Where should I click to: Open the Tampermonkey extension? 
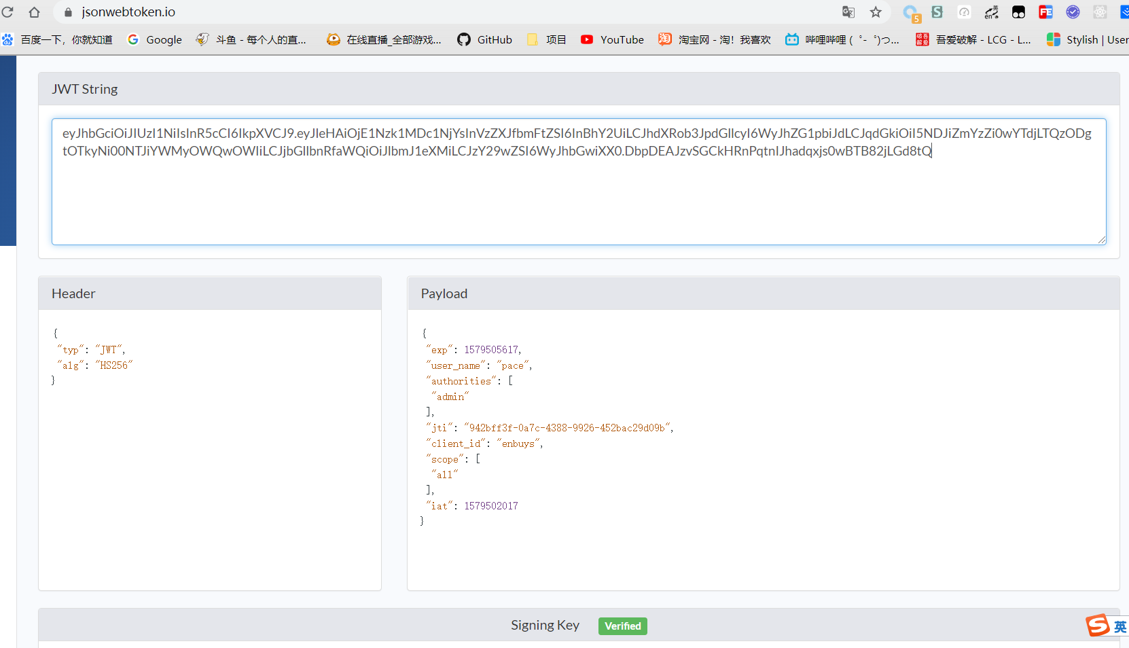coord(1018,12)
